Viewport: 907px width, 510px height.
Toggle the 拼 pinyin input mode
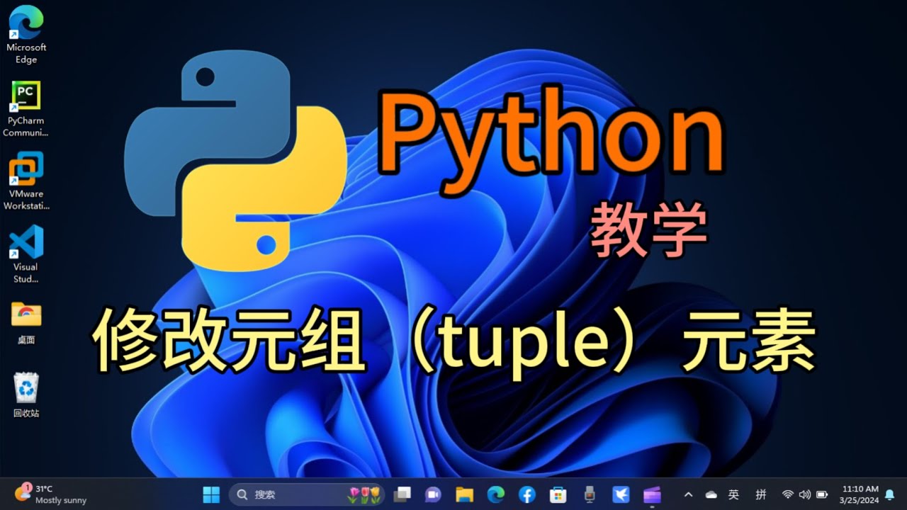[760, 494]
